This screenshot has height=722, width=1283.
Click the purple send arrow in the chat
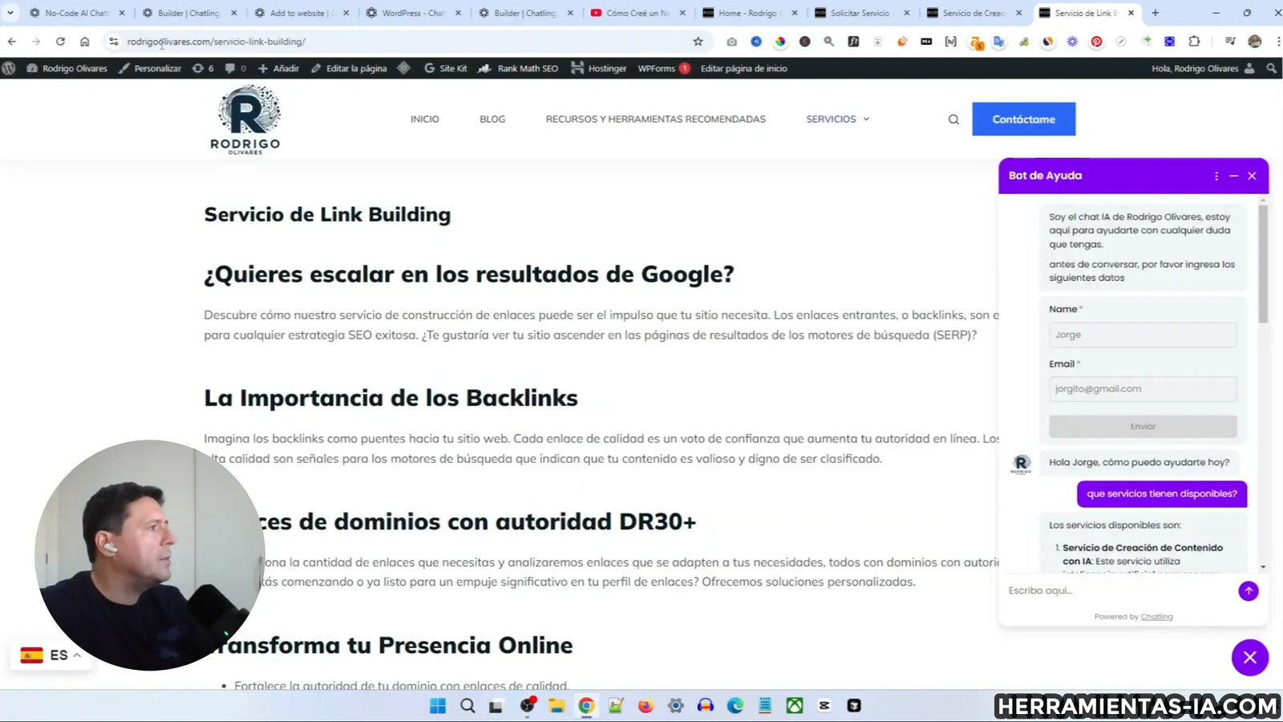tap(1248, 590)
